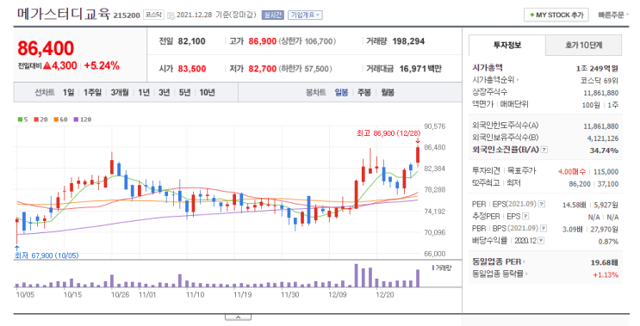Select the 주봉 candle chart
This screenshot has height=326, width=640.
point(364,93)
